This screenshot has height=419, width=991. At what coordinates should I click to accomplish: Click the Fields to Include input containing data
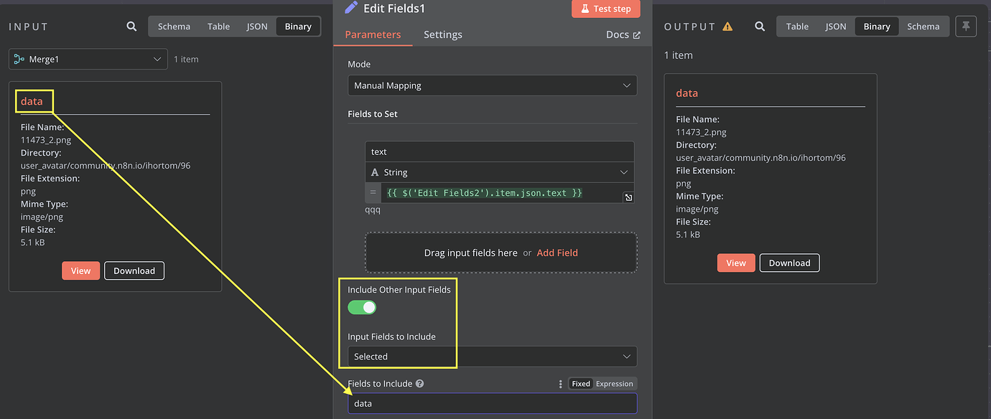[492, 403]
